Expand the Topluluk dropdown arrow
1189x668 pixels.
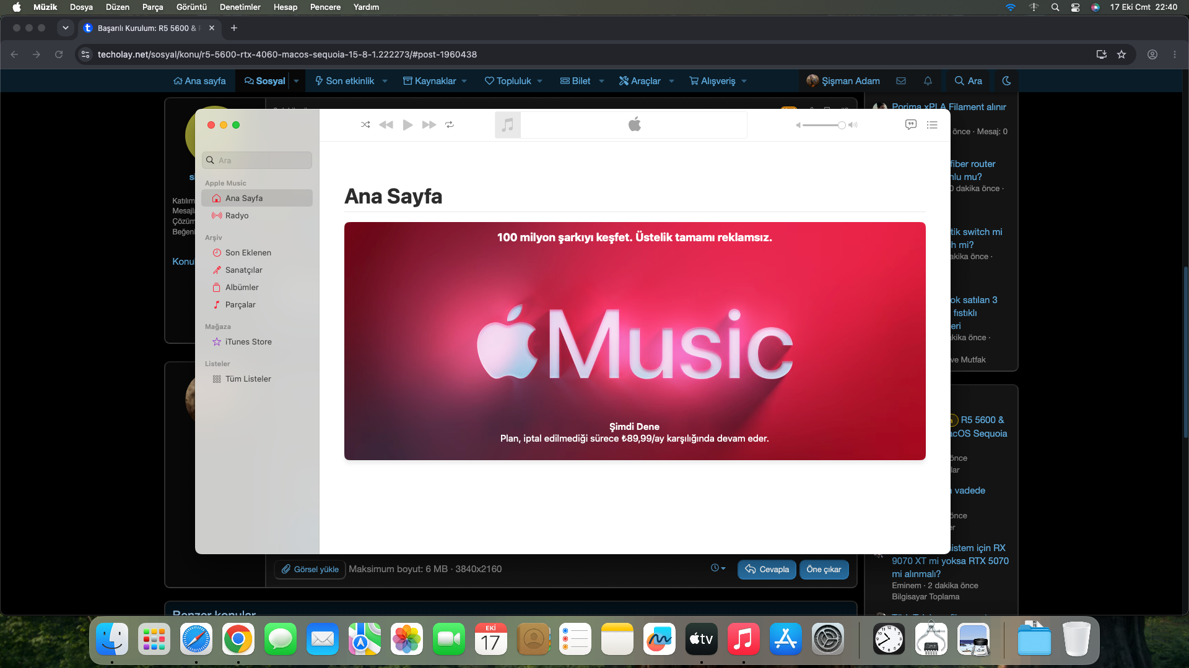click(540, 81)
